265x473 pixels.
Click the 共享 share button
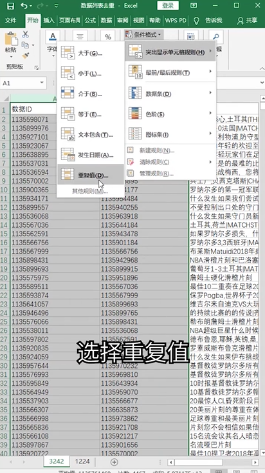(x=247, y=21)
